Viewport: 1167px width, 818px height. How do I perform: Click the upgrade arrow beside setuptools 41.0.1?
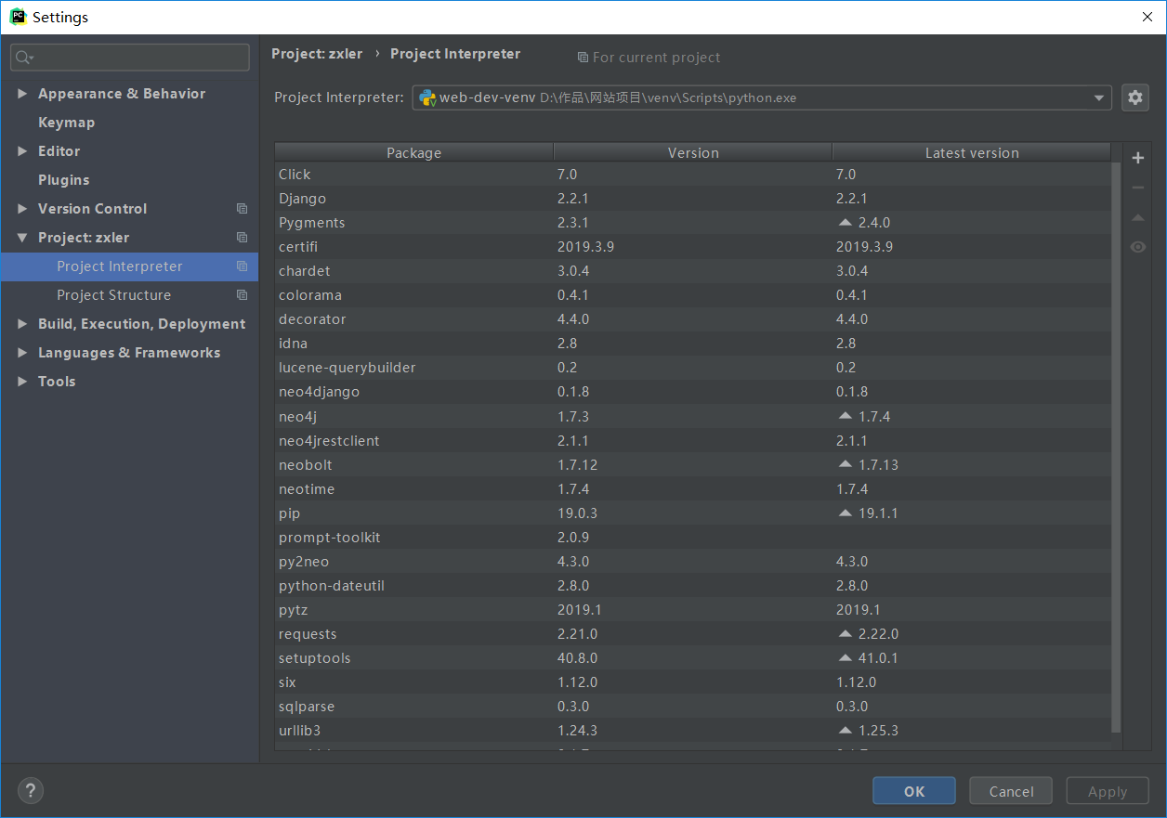tap(845, 657)
